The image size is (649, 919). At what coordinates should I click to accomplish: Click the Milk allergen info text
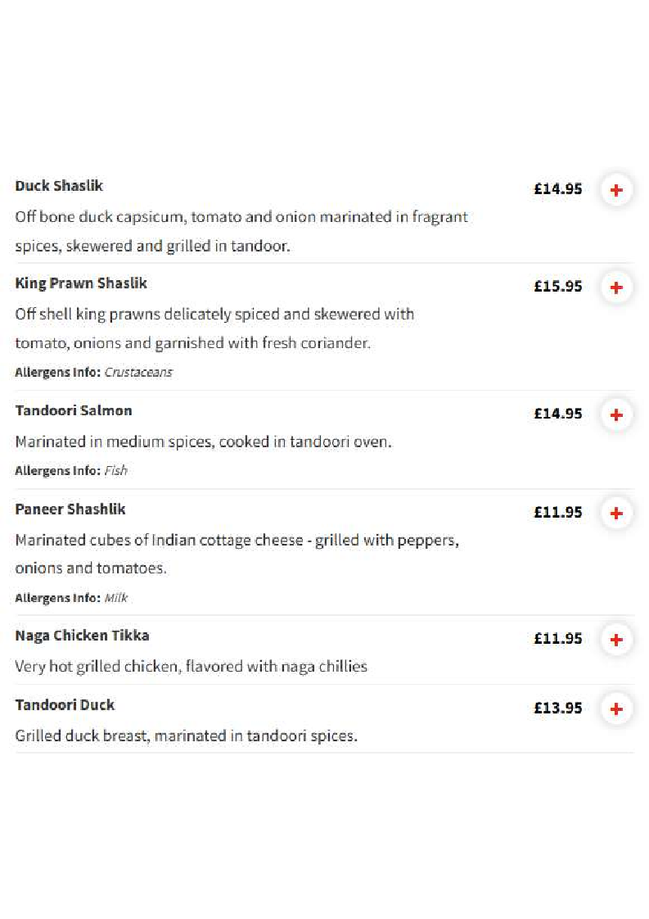[116, 598]
